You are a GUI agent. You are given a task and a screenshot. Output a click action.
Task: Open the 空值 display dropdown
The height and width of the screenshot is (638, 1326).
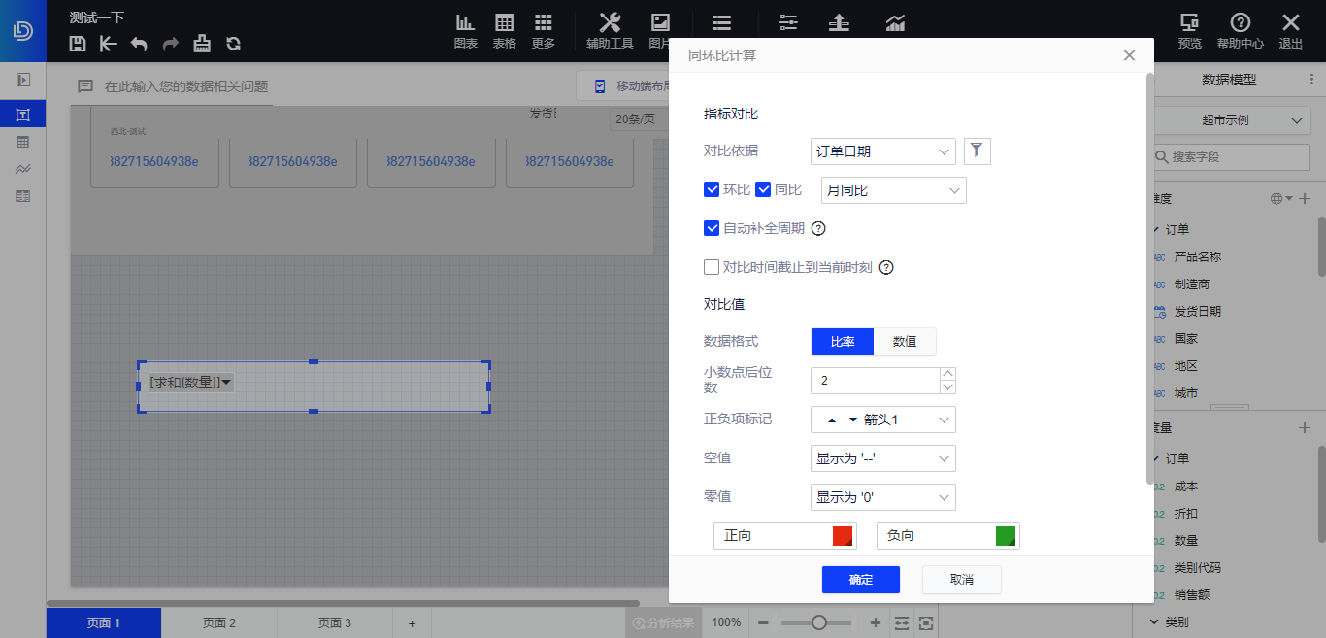pyautogui.click(x=882, y=457)
